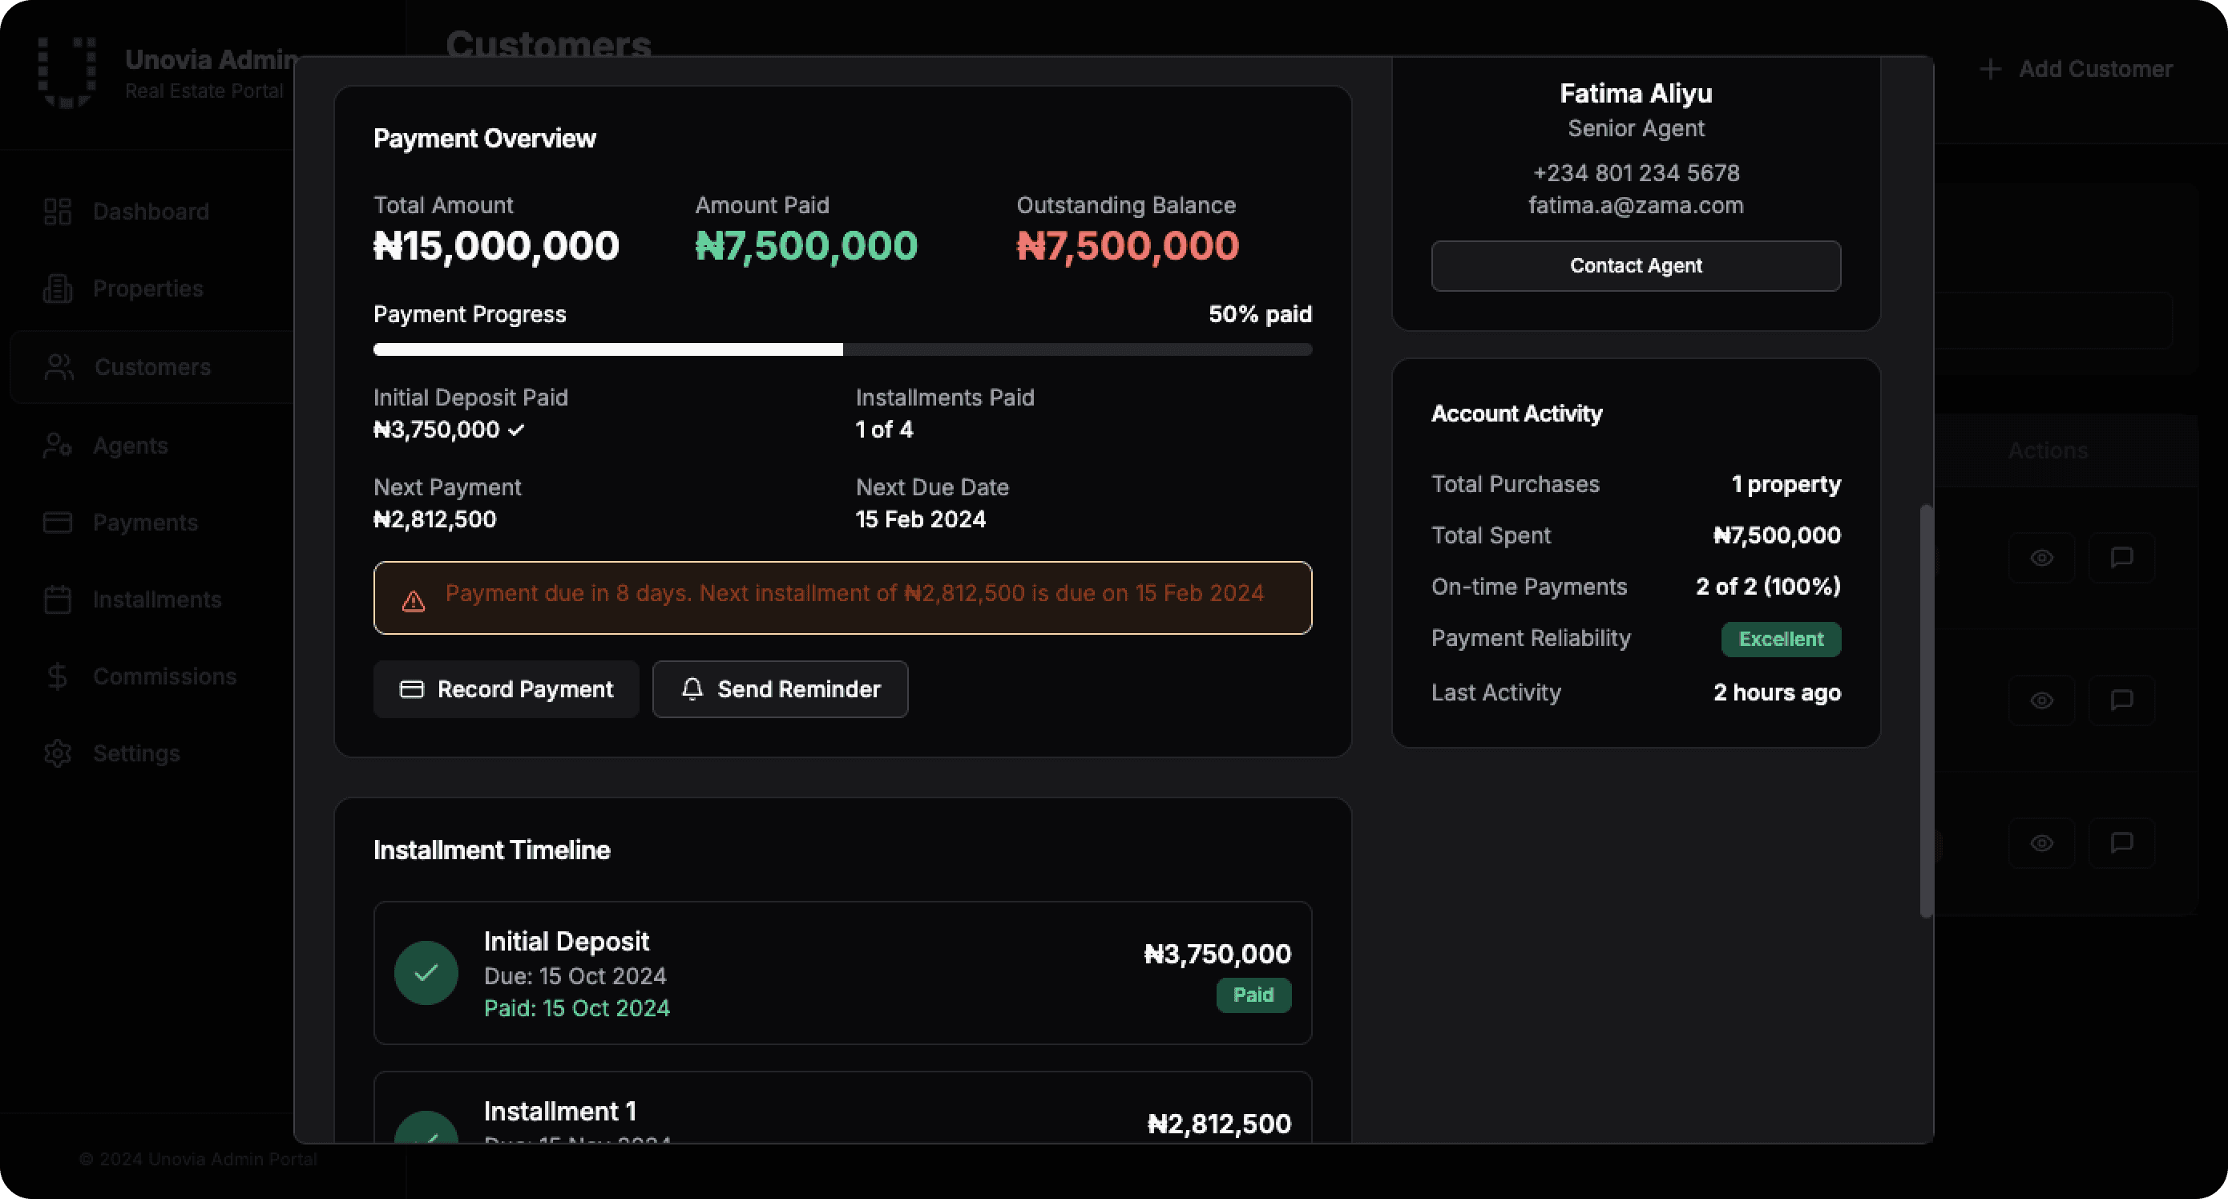Send Reminder with the bell button
Screen dimensions: 2228x1199
(x=779, y=689)
